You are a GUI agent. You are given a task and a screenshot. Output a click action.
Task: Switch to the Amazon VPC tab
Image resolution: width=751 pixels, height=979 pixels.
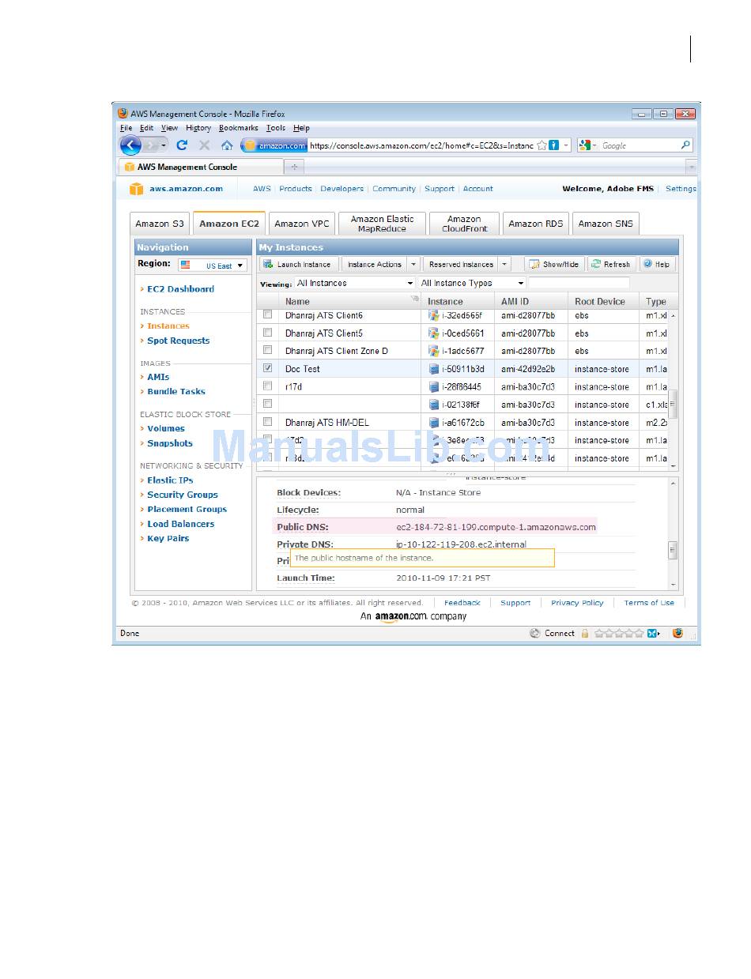tap(301, 224)
